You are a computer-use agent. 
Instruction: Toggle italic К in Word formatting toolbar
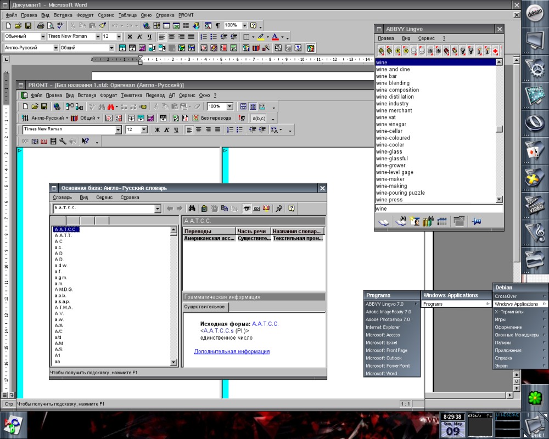click(139, 37)
